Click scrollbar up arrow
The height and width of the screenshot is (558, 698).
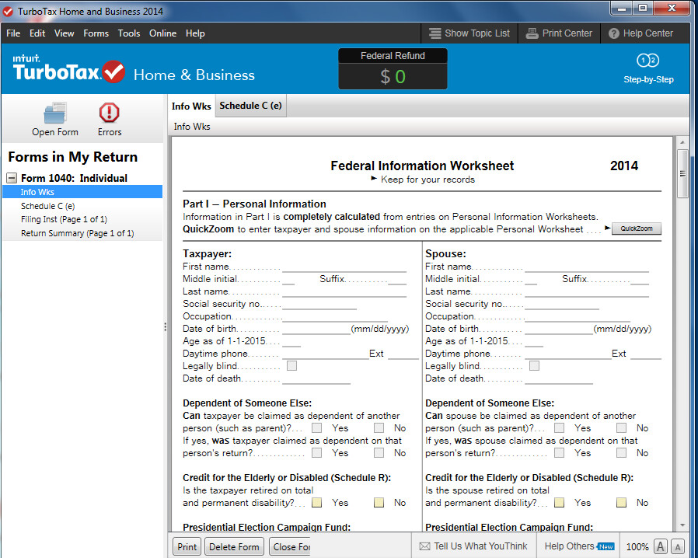682,142
